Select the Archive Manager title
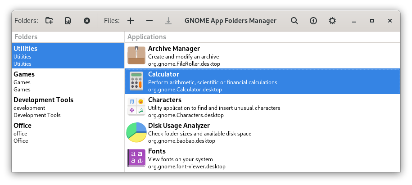 click(x=174, y=49)
